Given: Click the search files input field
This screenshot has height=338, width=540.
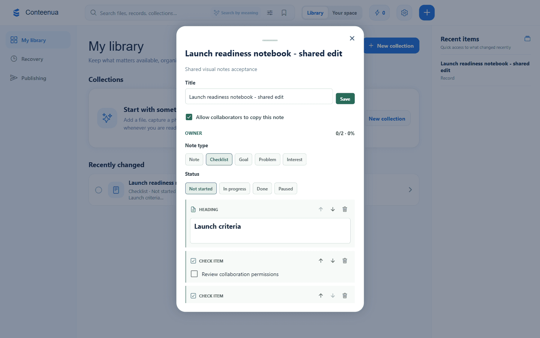Looking at the screenshot, I should [x=154, y=13].
